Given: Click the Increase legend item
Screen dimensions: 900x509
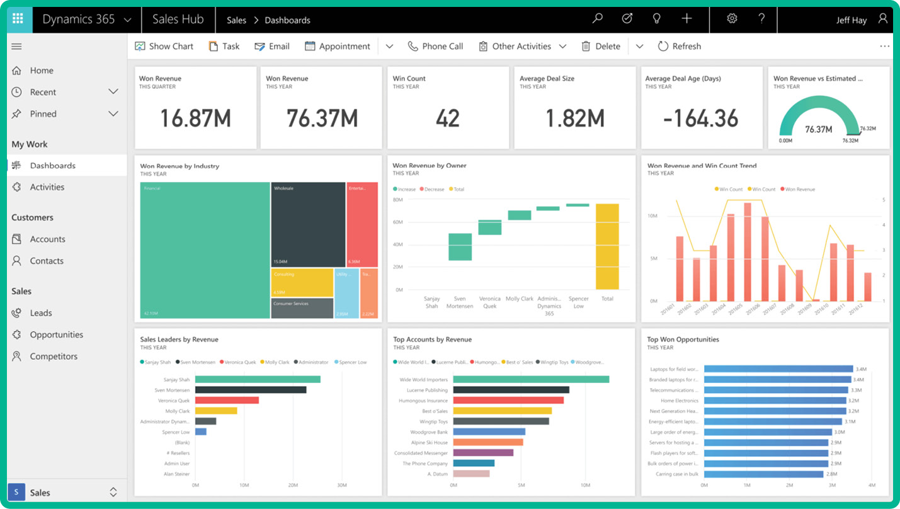Looking at the screenshot, I should (404, 189).
